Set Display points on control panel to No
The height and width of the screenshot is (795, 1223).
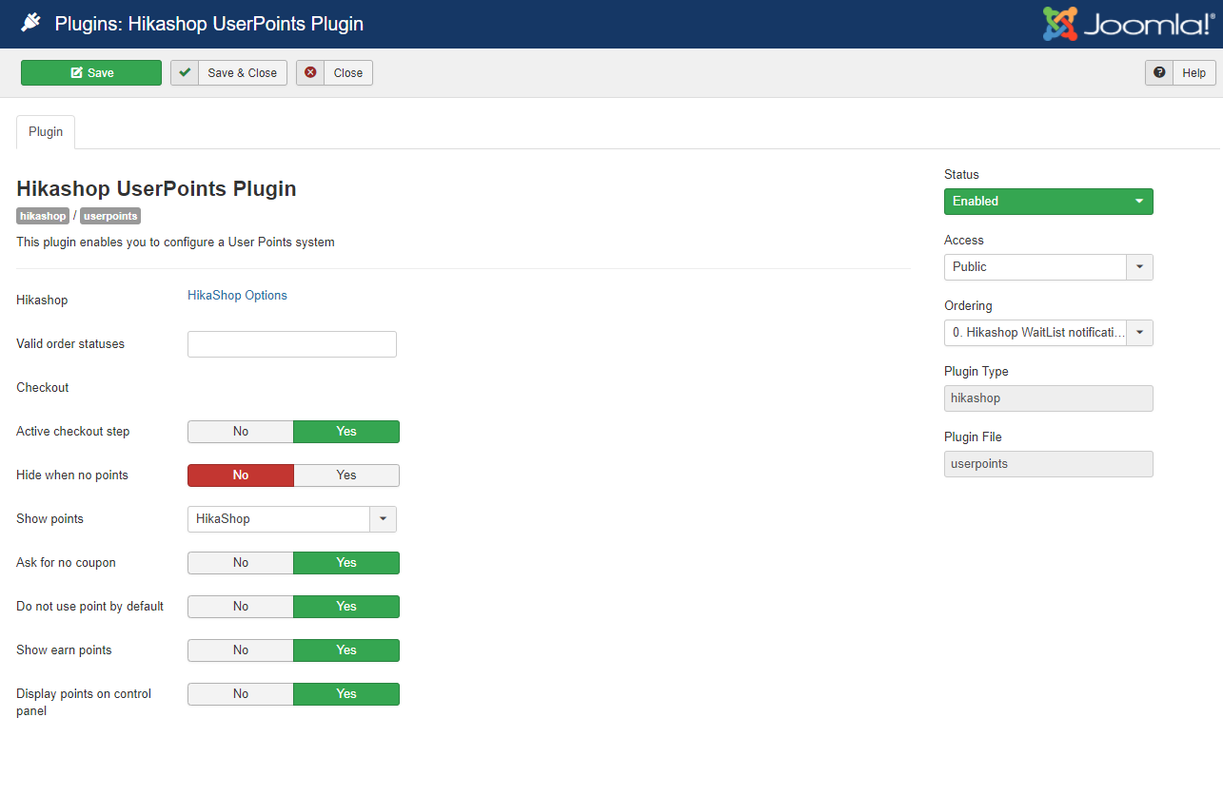(x=241, y=694)
